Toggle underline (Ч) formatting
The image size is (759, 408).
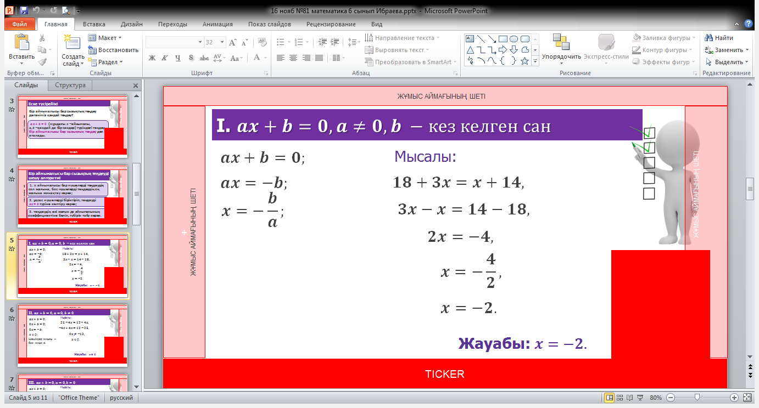tap(177, 58)
